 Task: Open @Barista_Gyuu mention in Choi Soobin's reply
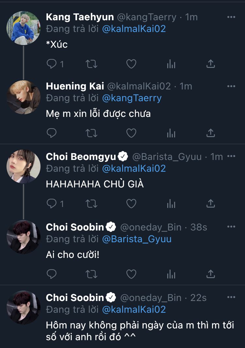(137, 239)
